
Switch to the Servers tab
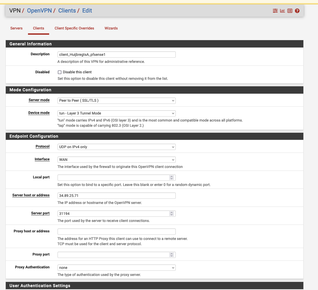pos(16,28)
